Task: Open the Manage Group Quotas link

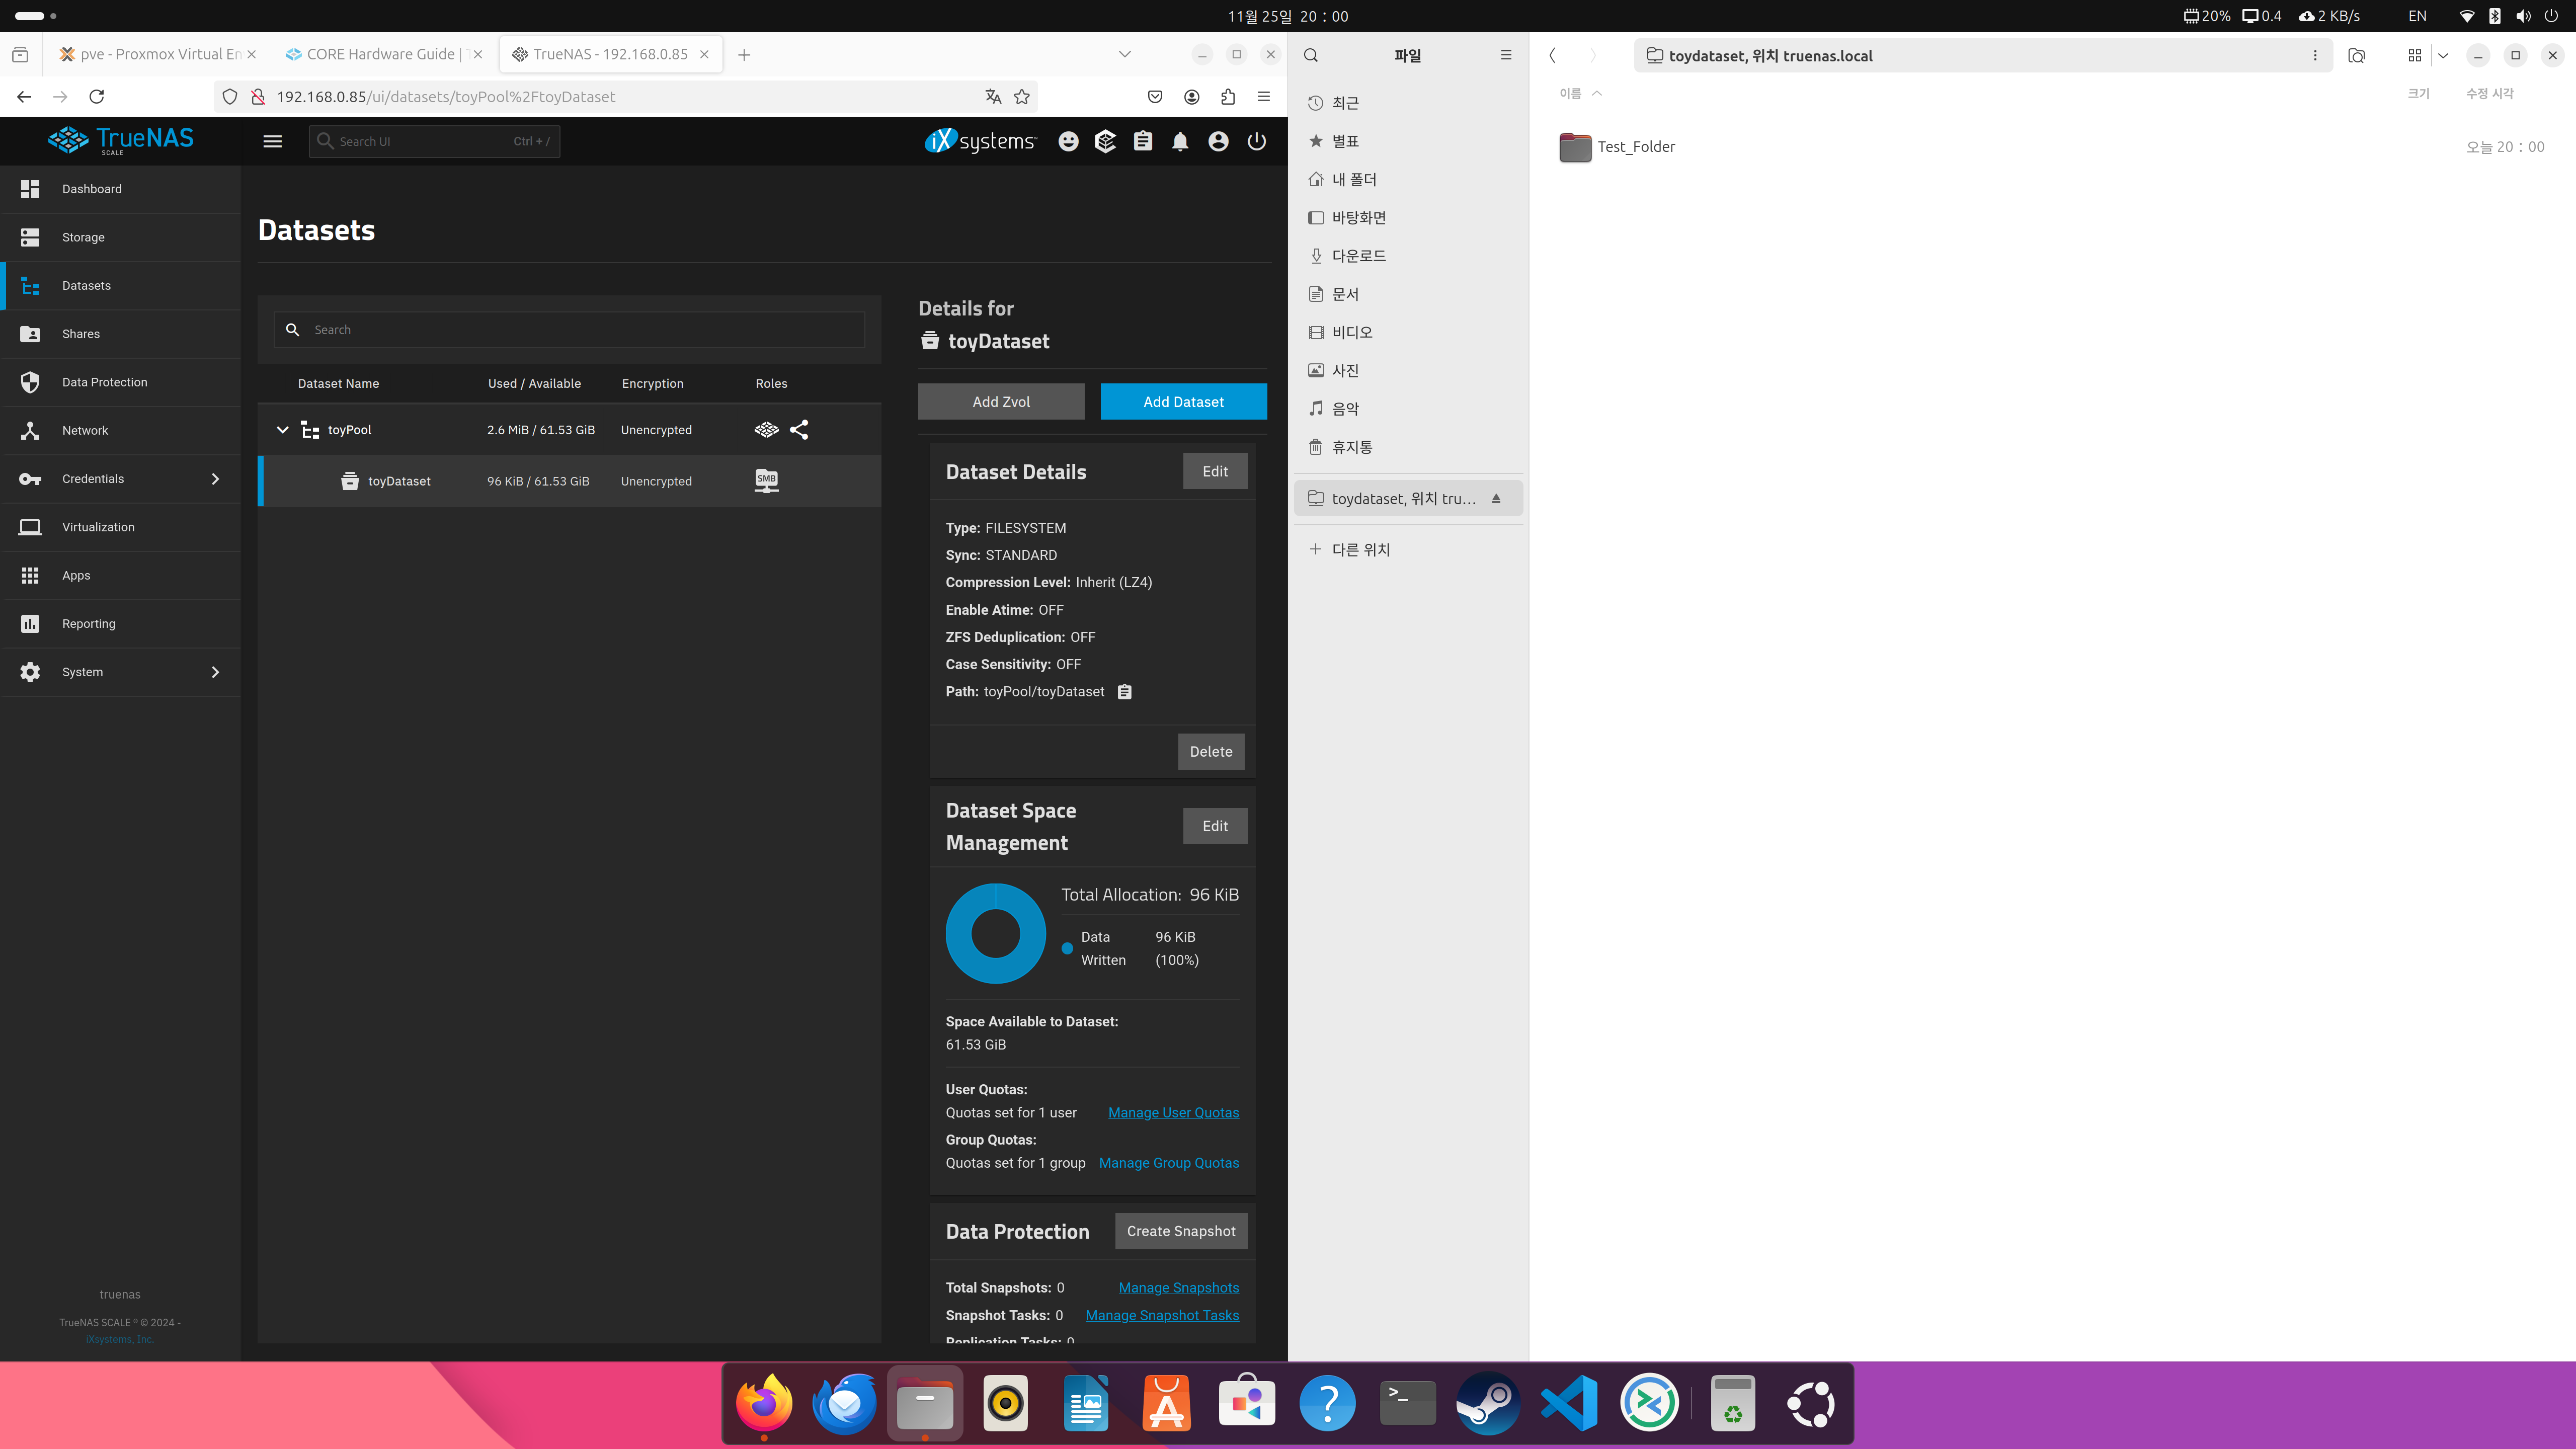Action: pyautogui.click(x=1169, y=1163)
